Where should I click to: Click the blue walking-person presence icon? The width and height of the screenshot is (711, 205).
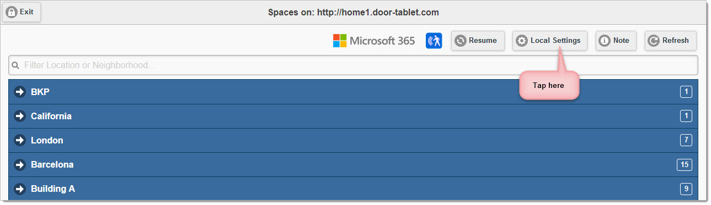(434, 41)
